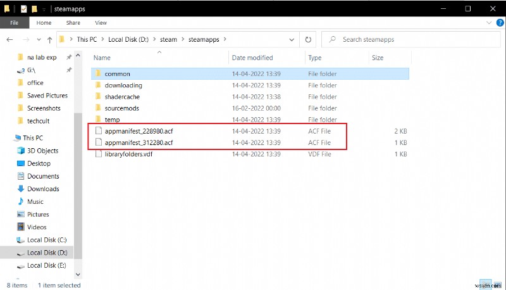Open Local Disk (C:) in sidebar
The width and height of the screenshot is (506, 290).
47,240
